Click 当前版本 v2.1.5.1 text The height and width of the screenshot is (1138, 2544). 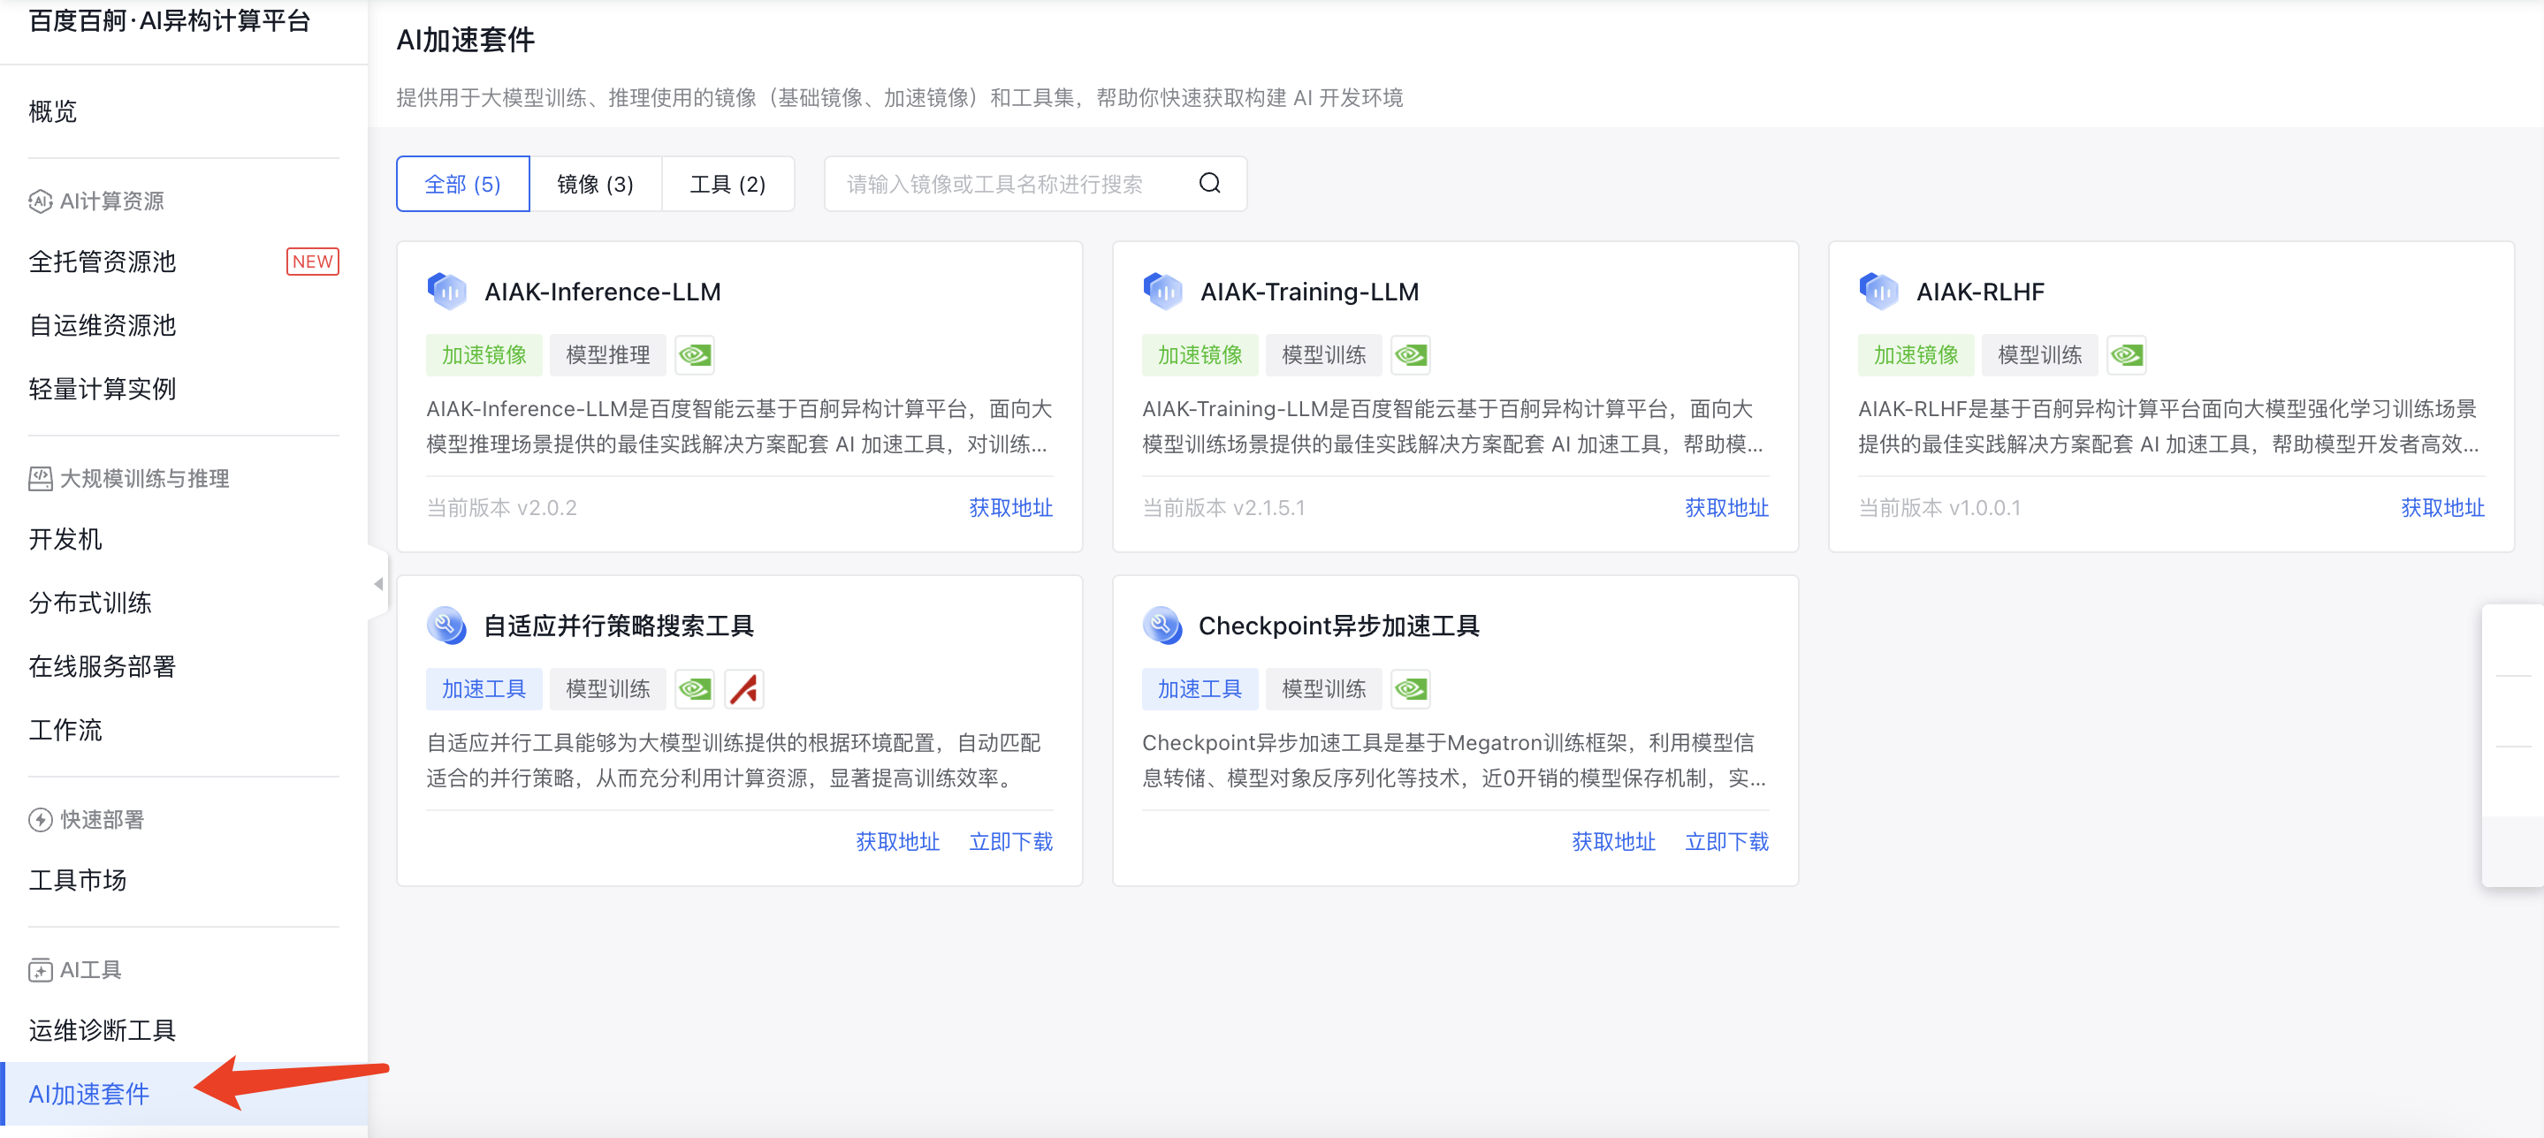[x=1223, y=508]
